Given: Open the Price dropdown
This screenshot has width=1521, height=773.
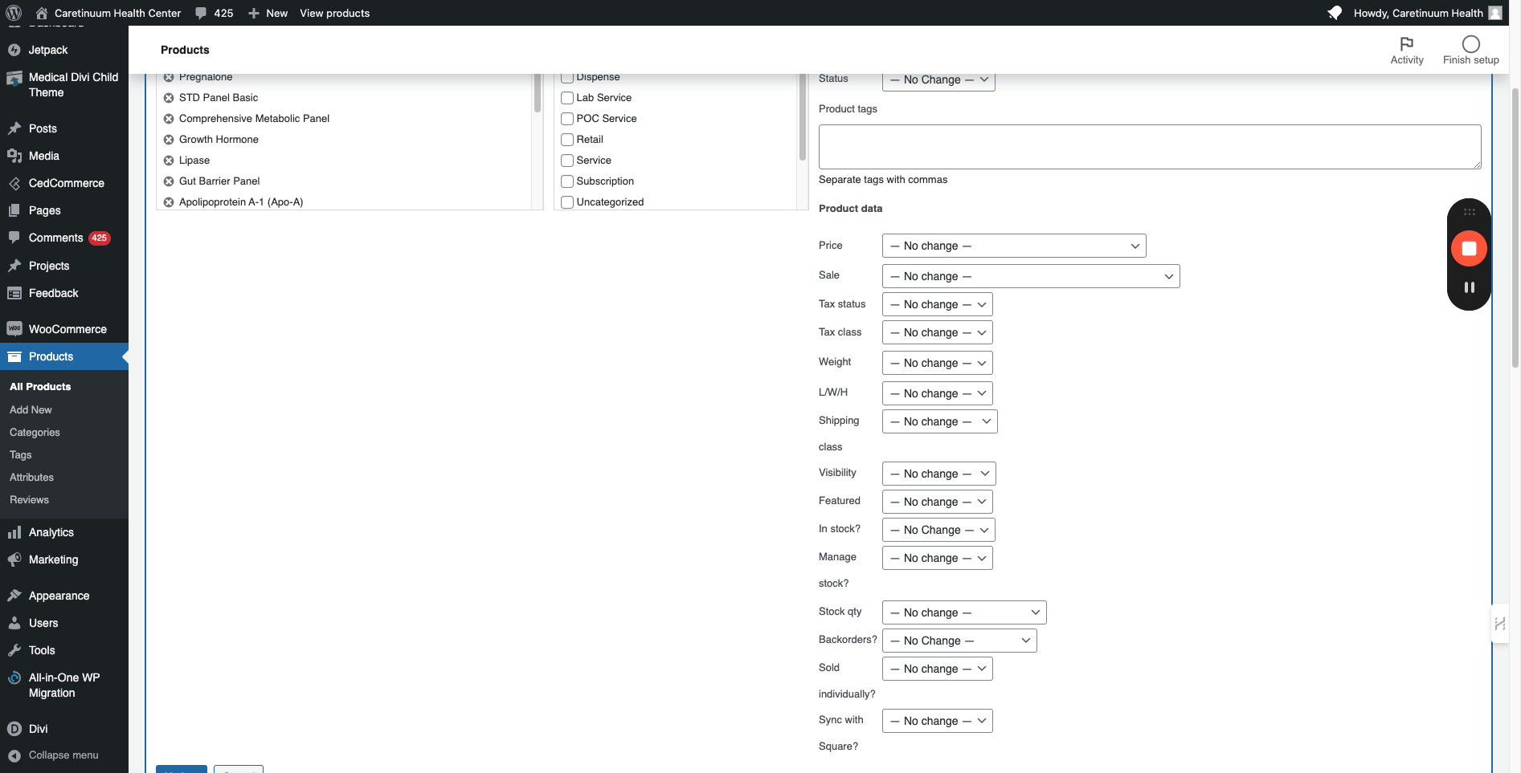Looking at the screenshot, I should 1014,246.
